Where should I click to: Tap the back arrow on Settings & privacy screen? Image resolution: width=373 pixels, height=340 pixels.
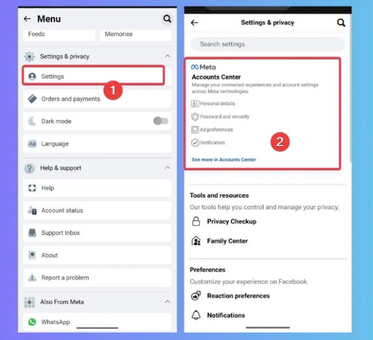click(x=195, y=22)
